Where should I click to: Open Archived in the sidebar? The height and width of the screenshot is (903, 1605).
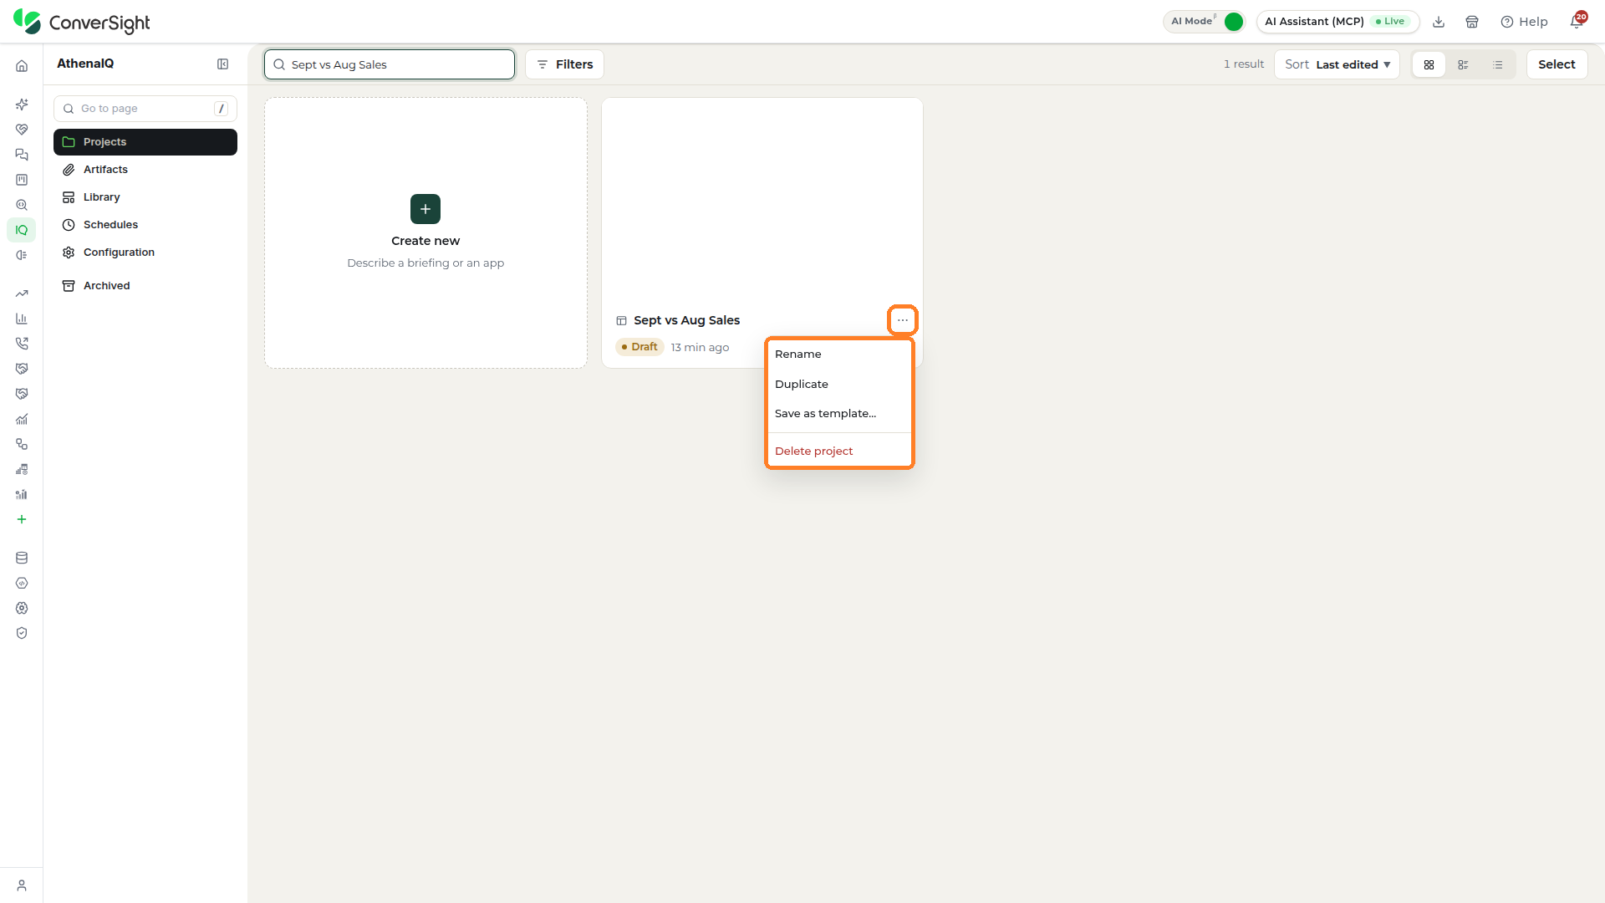coord(145,286)
